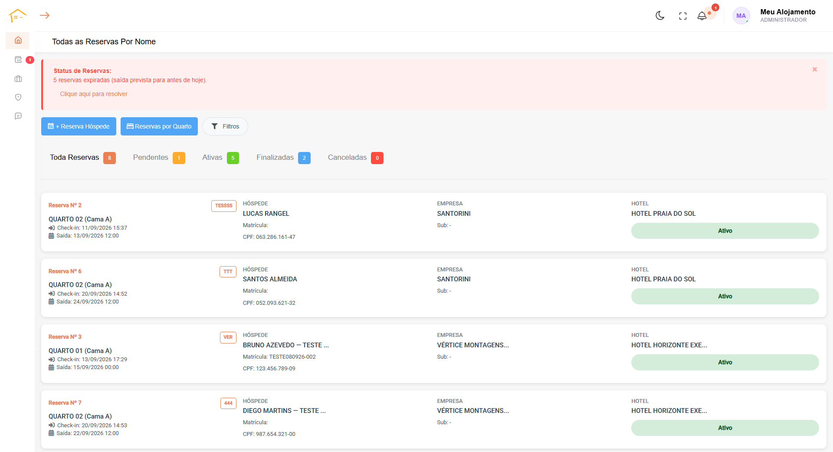Enter fullscreen mode using the brackets icon
This screenshot has width=833, height=452.
(x=683, y=16)
